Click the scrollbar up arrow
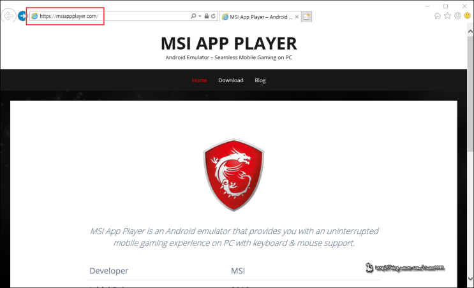The image size is (474, 288). [x=470, y=31]
